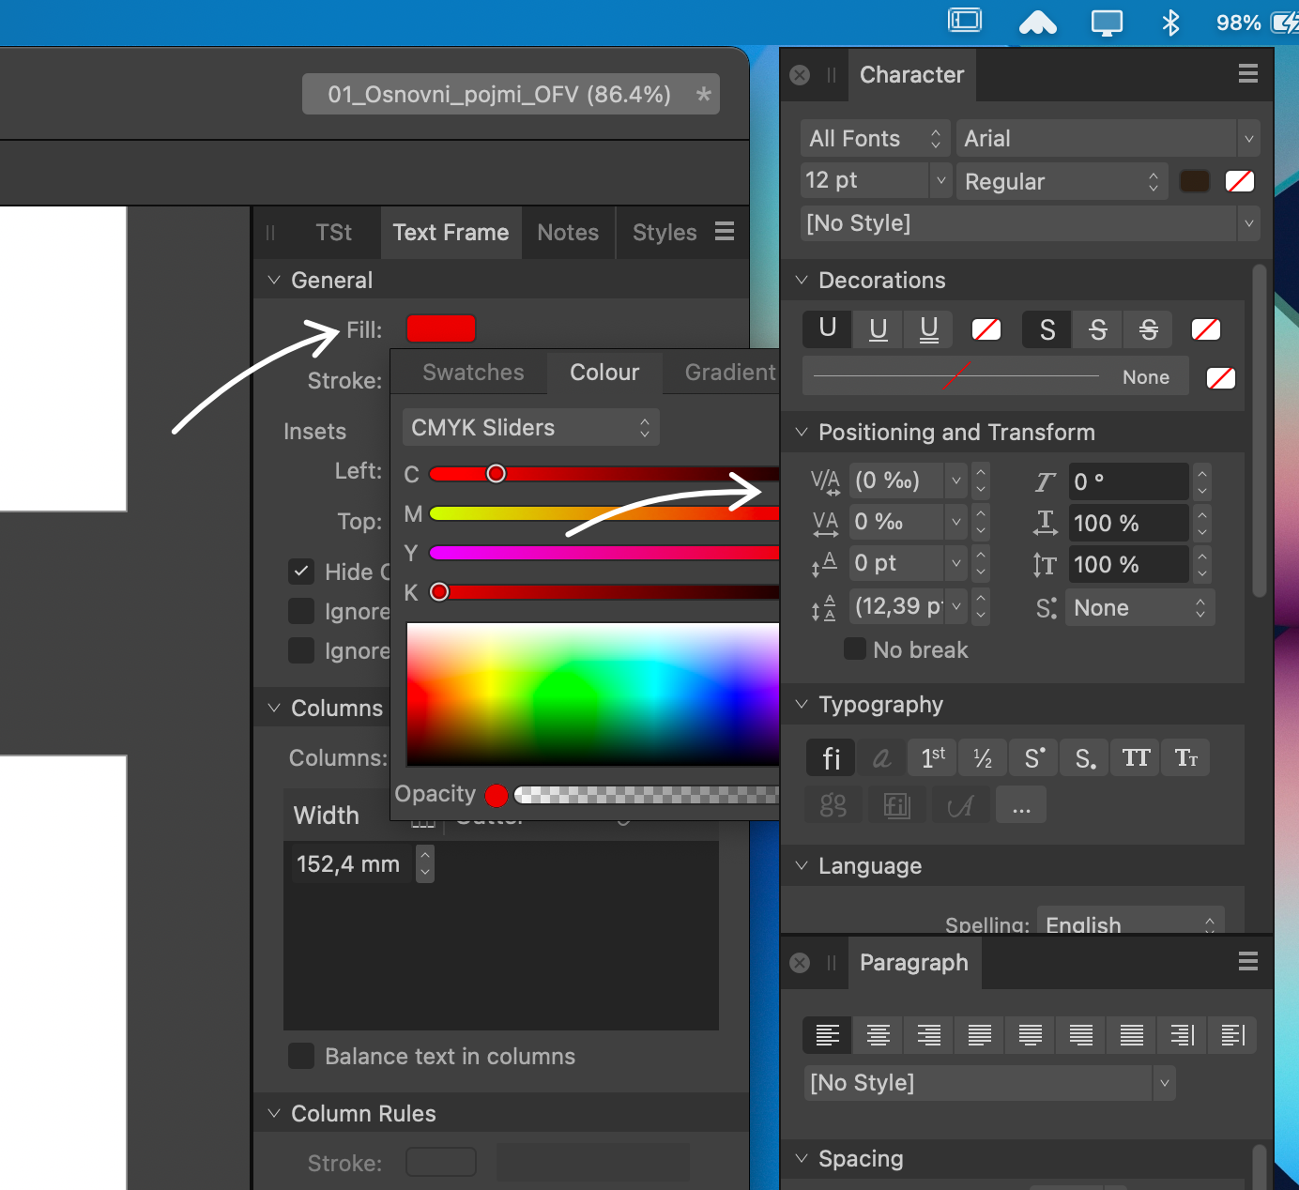Apply double underline decoration

click(928, 329)
